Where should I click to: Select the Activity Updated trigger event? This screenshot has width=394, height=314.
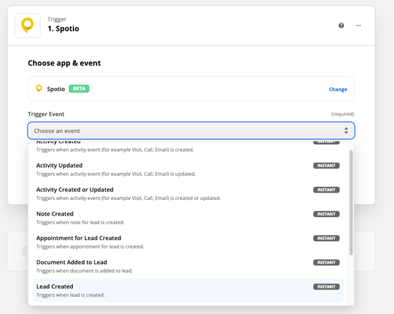pyautogui.click(x=188, y=169)
